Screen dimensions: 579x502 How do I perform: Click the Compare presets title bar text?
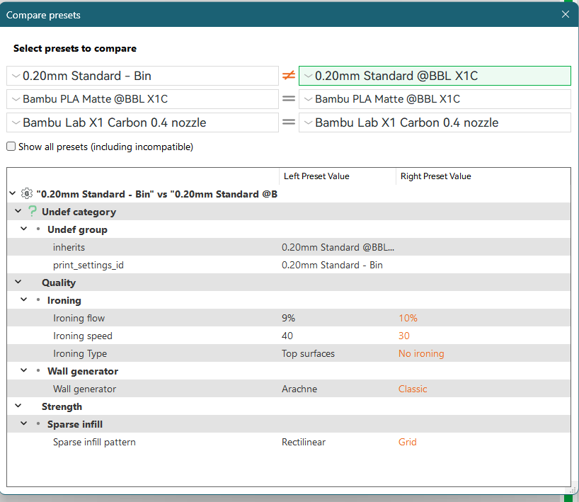43,15
